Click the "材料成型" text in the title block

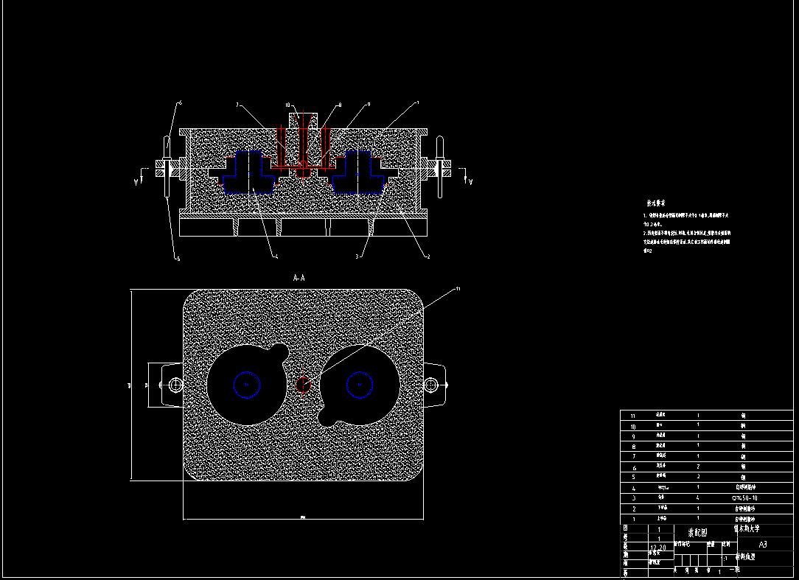pos(746,557)
